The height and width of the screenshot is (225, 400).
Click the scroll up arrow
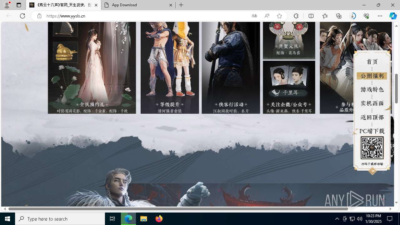(396, 26)
